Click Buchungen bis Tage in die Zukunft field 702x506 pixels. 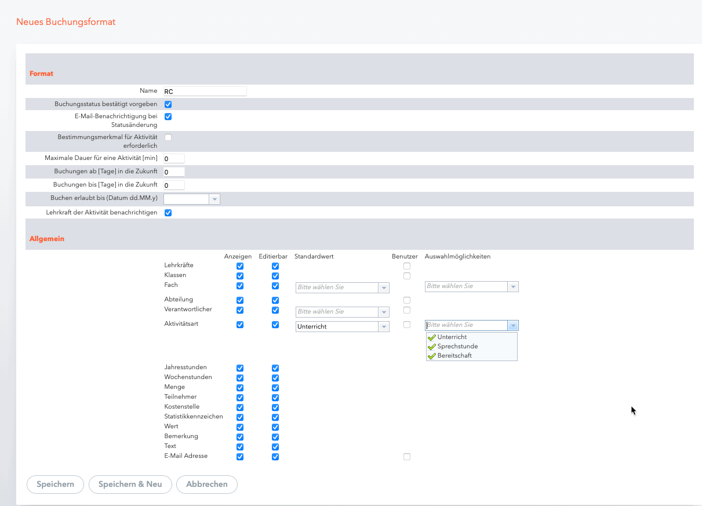pyautogui.click(x=174, y=185)
